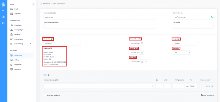Click the PO number field
The image size is (220, 102).
pos(193,26)
